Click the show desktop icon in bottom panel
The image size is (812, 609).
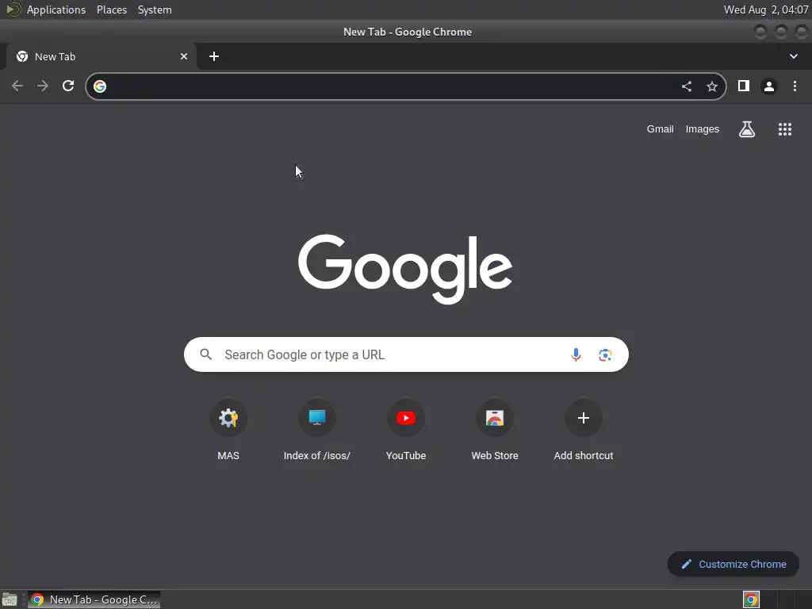[x=10, y=599]
